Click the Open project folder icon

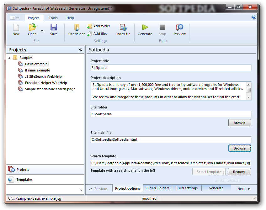click(32, 27)
